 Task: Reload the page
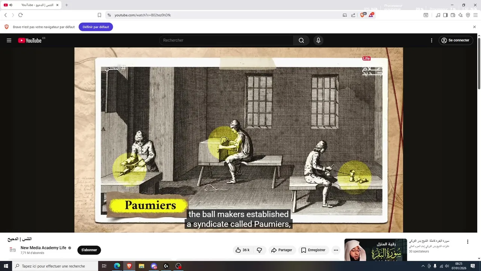click(x=20, y=15)
